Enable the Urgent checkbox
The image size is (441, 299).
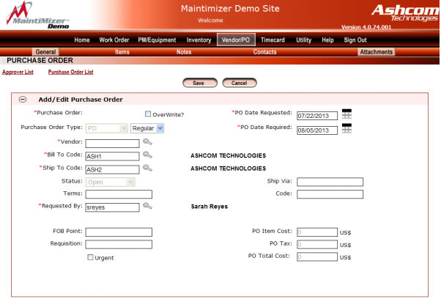pyautogui.click(x=90, y=257)
